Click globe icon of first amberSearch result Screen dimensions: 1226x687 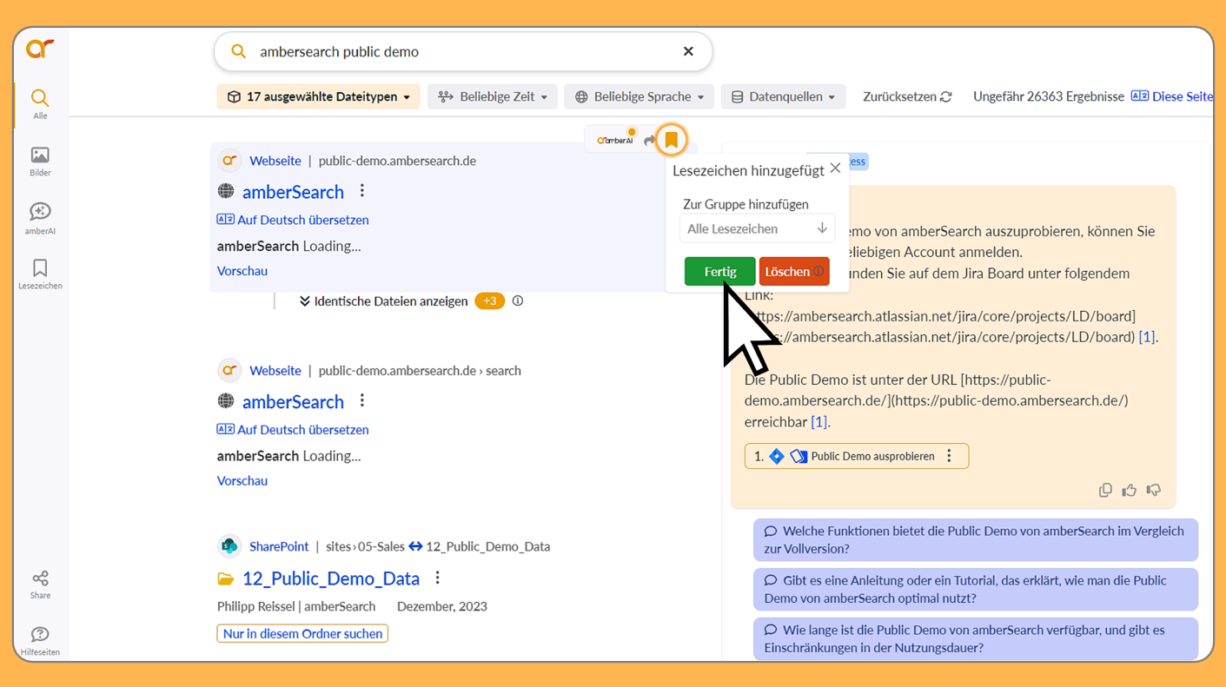click(x=226, y=192)
